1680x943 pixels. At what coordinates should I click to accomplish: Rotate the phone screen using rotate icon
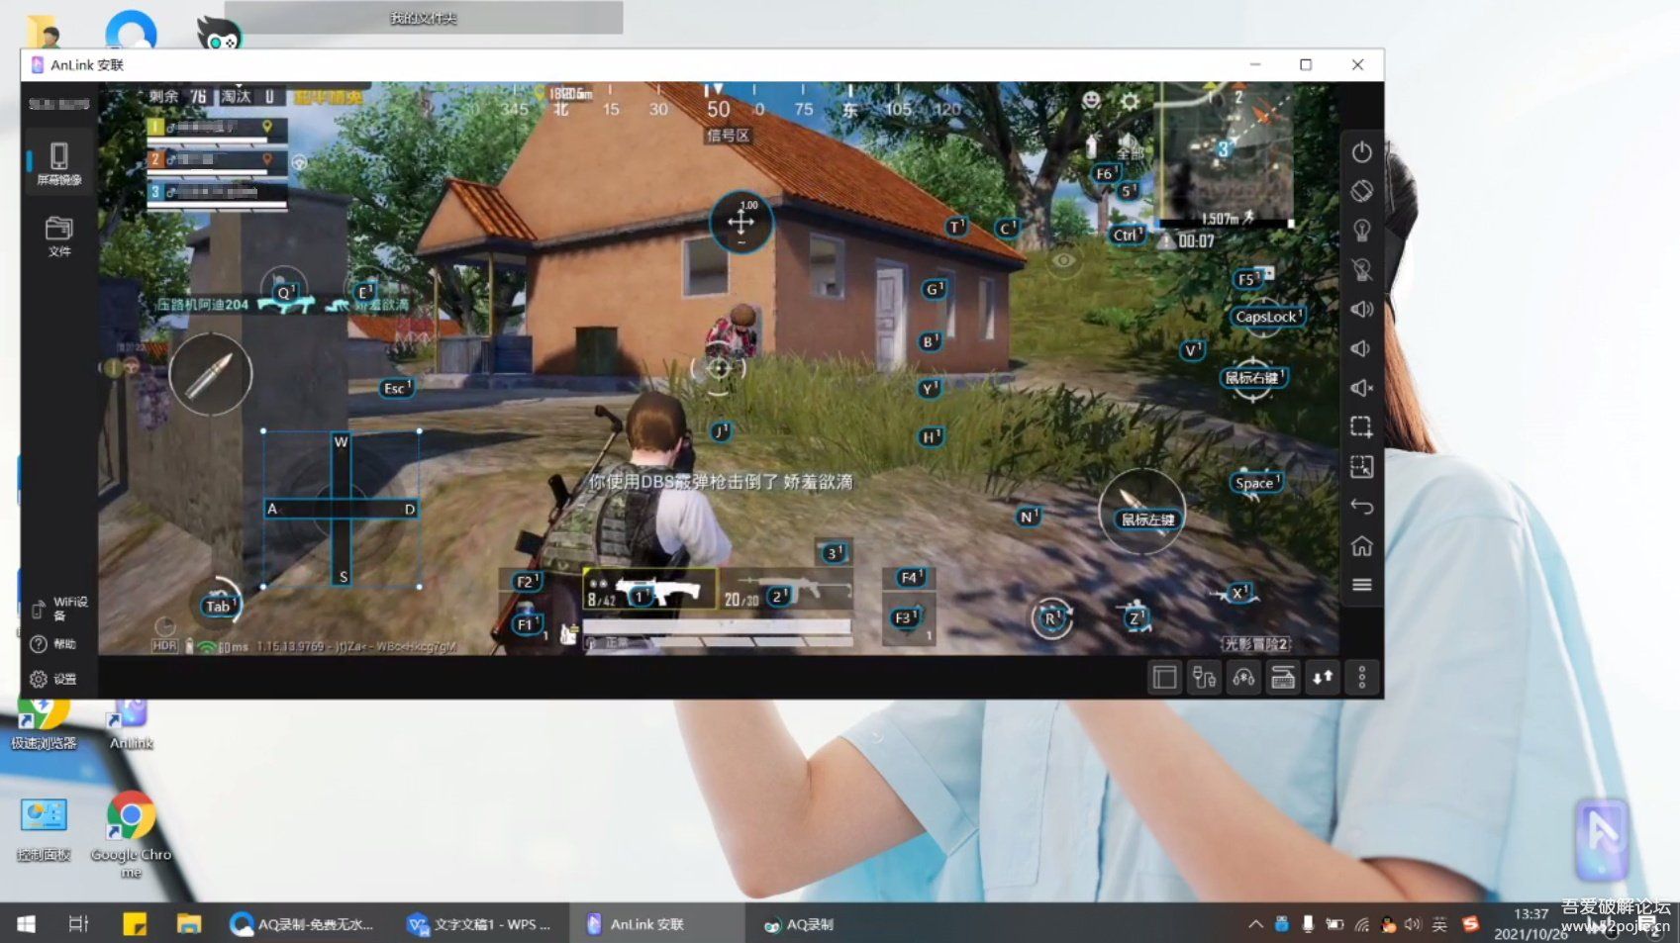point(1361,191)
